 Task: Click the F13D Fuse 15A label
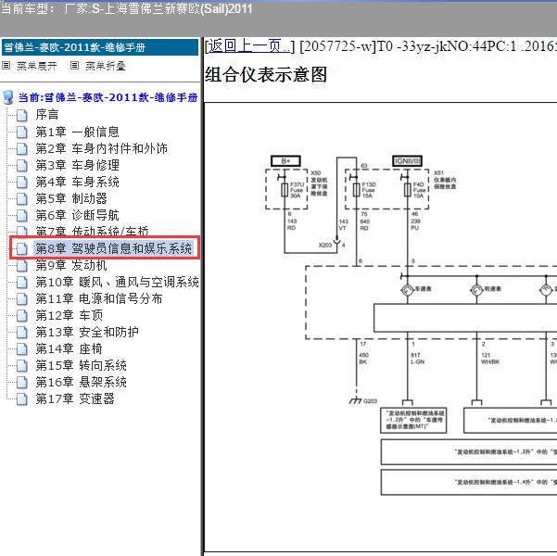tap(368, 190)
